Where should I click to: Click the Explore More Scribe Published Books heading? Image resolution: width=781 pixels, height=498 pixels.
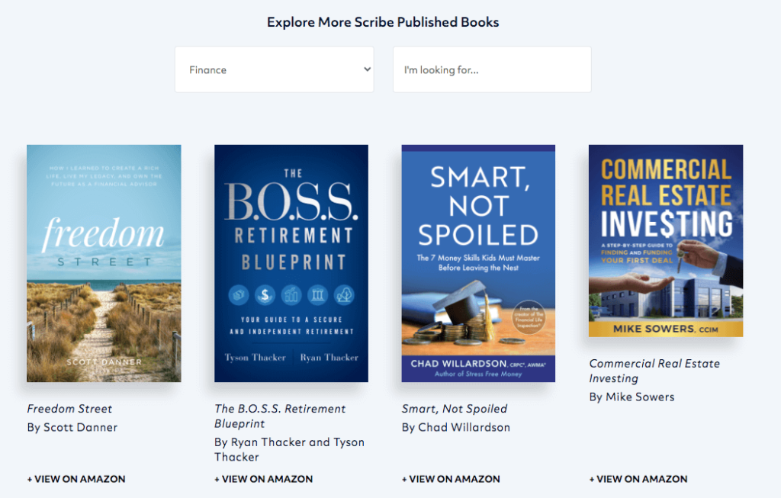tap(383, 22)
